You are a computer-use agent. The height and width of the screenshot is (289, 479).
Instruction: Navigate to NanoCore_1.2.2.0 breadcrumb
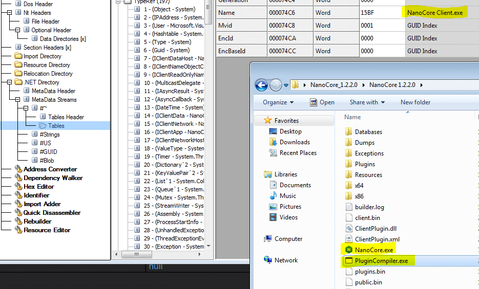coord(334,85)
